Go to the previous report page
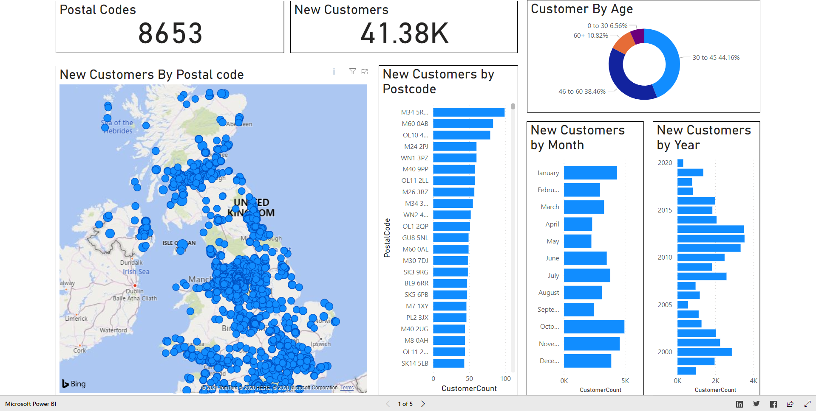 tap(388, 404)
